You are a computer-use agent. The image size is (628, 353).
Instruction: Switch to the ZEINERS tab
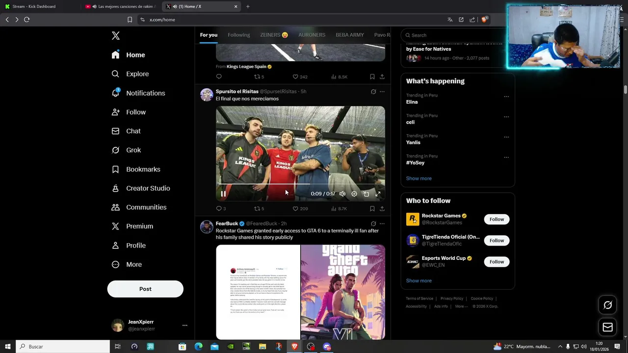click(x=274, y=35)
